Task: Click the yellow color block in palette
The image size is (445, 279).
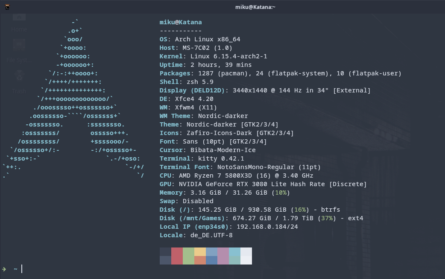Action: click(200, 252)
